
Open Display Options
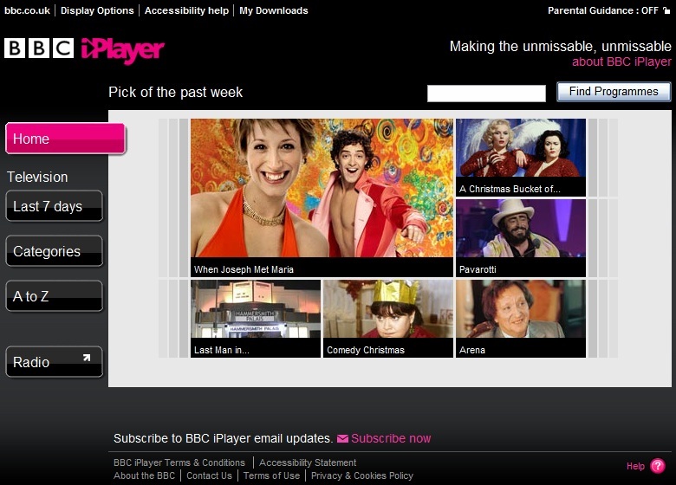tap(97, 10)
